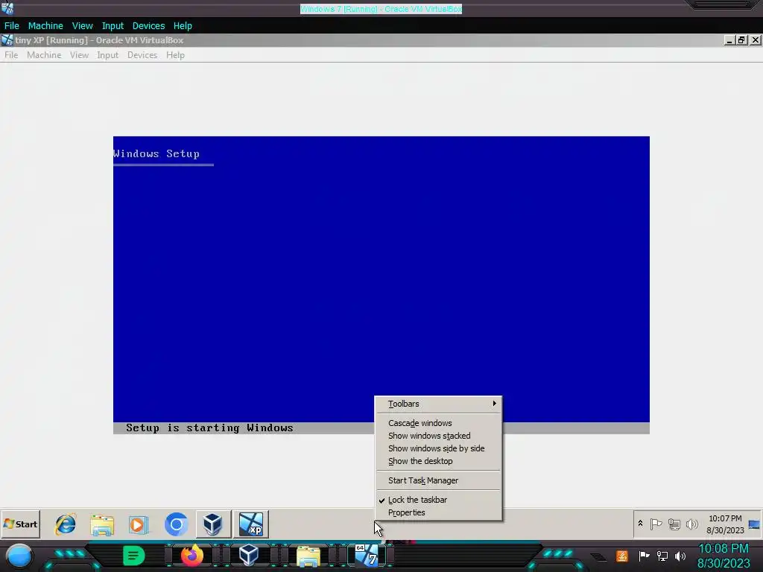This screenshot has height=572, width=763.
Task: Choose Show the desktop in context menu
Action: coord(439,461)
